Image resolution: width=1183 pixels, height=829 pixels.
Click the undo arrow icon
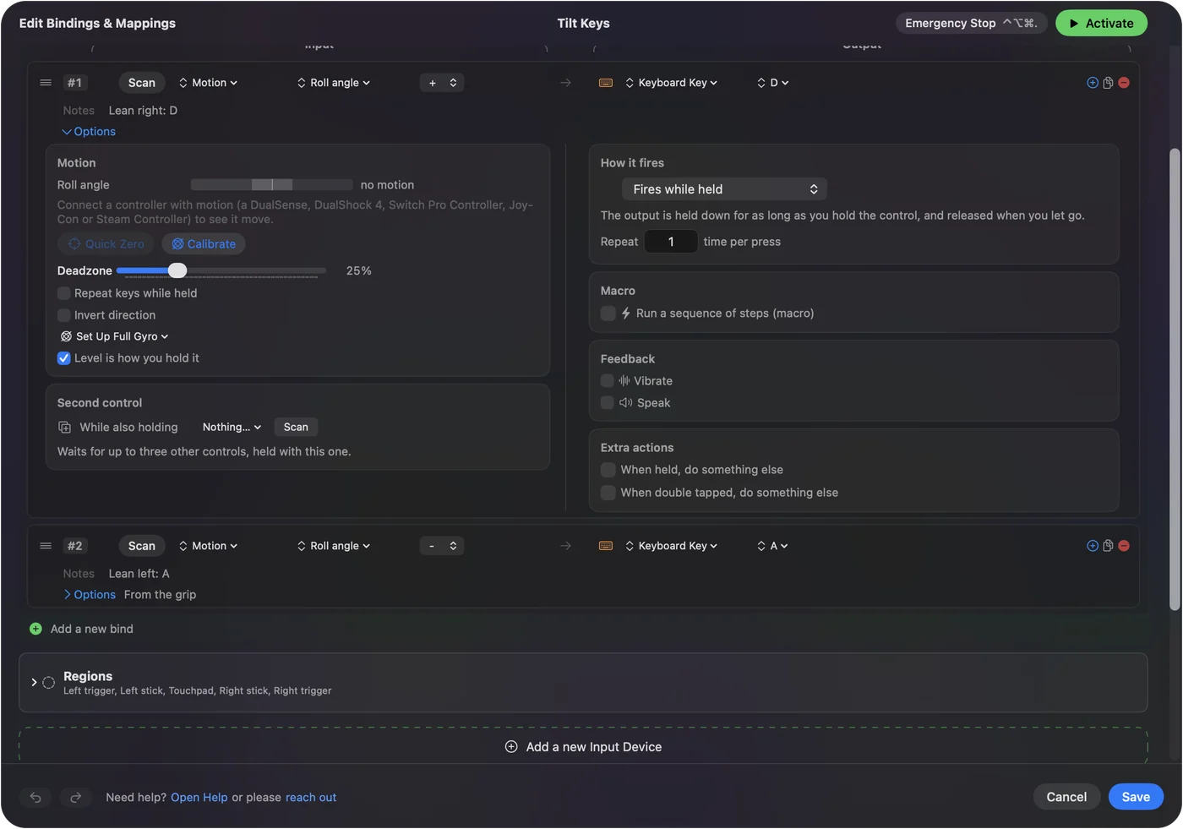tap(35, 797)
